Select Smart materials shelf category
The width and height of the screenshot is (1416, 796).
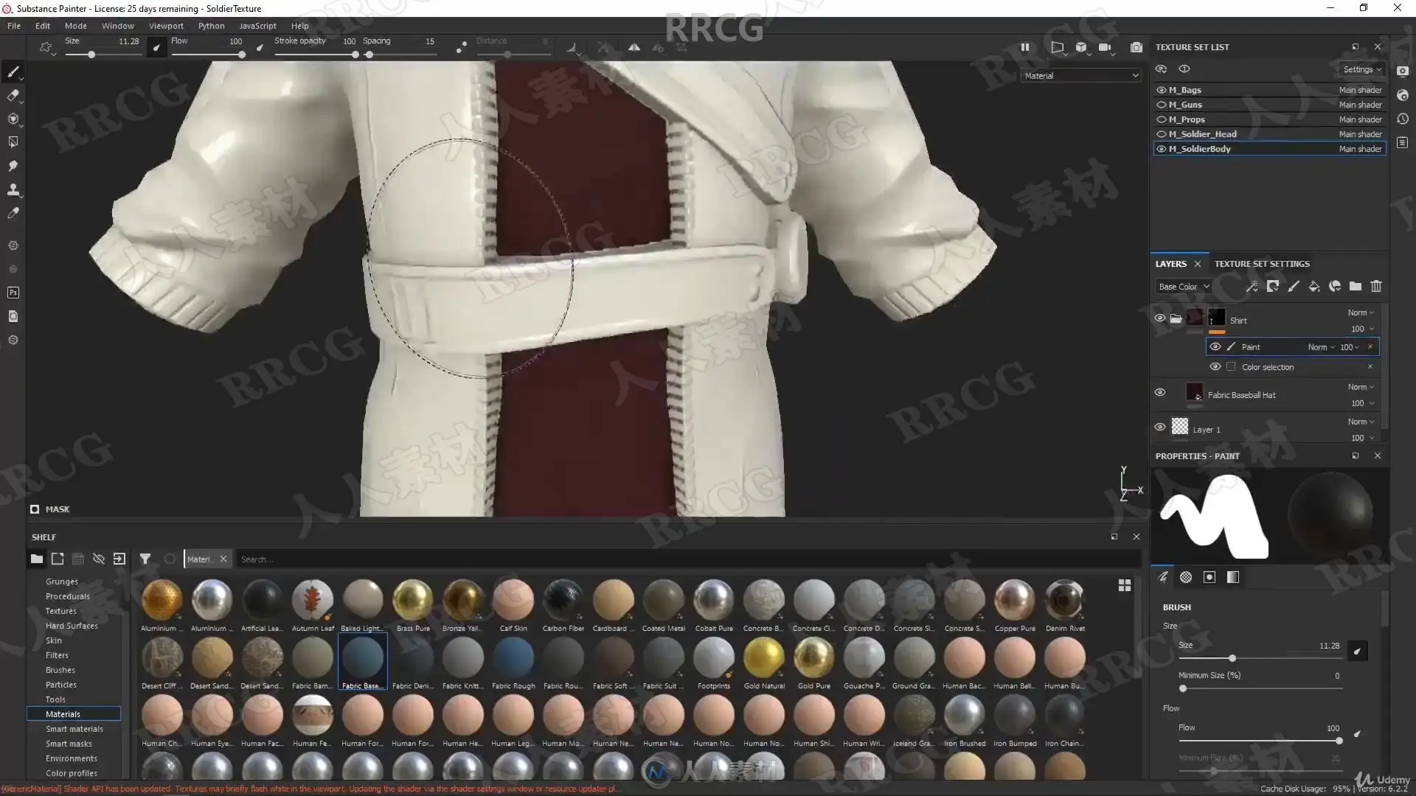[74, 729]
